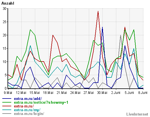
Task: Click the 27.Mai date label
Action: [89, 93]
